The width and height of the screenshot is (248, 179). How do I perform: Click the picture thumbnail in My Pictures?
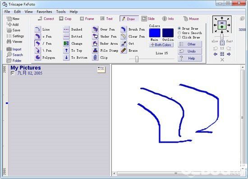pyautogui.click(x=101, y=70)
